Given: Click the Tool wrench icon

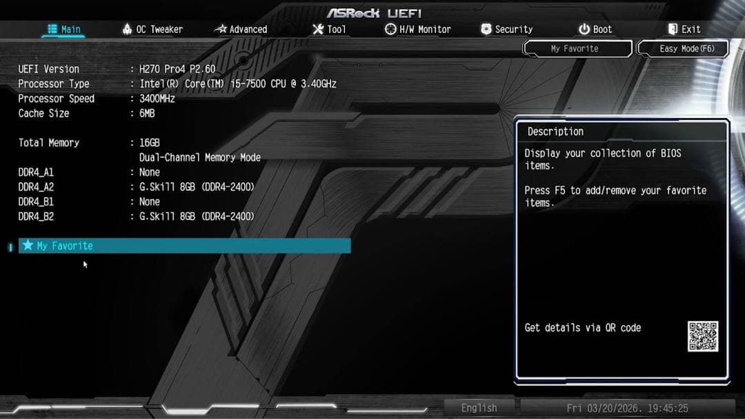Looking at the screenshot, I should pyautogui.click(x=318, y=29).
